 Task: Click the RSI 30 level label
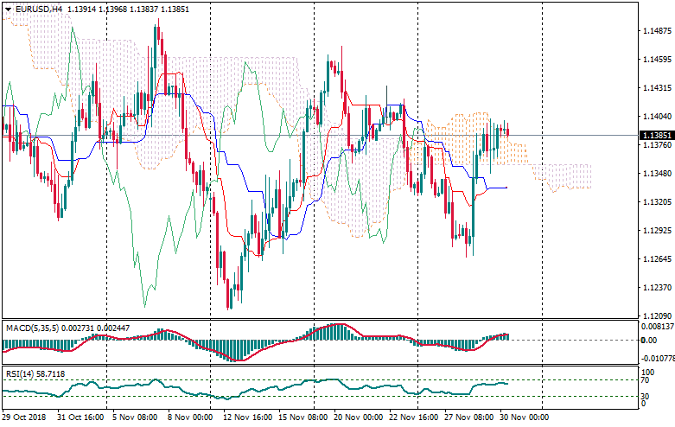pos(646,396)
